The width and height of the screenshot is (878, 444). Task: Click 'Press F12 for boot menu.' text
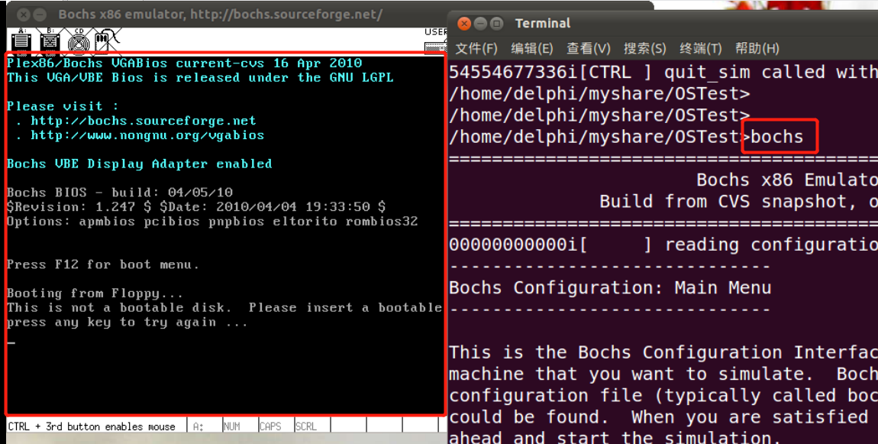(x=103, y=264)
